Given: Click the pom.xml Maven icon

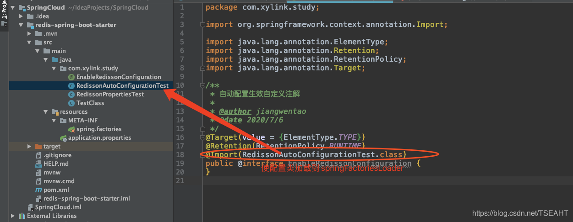Looking at the screenshot, I should pos(38,190).
